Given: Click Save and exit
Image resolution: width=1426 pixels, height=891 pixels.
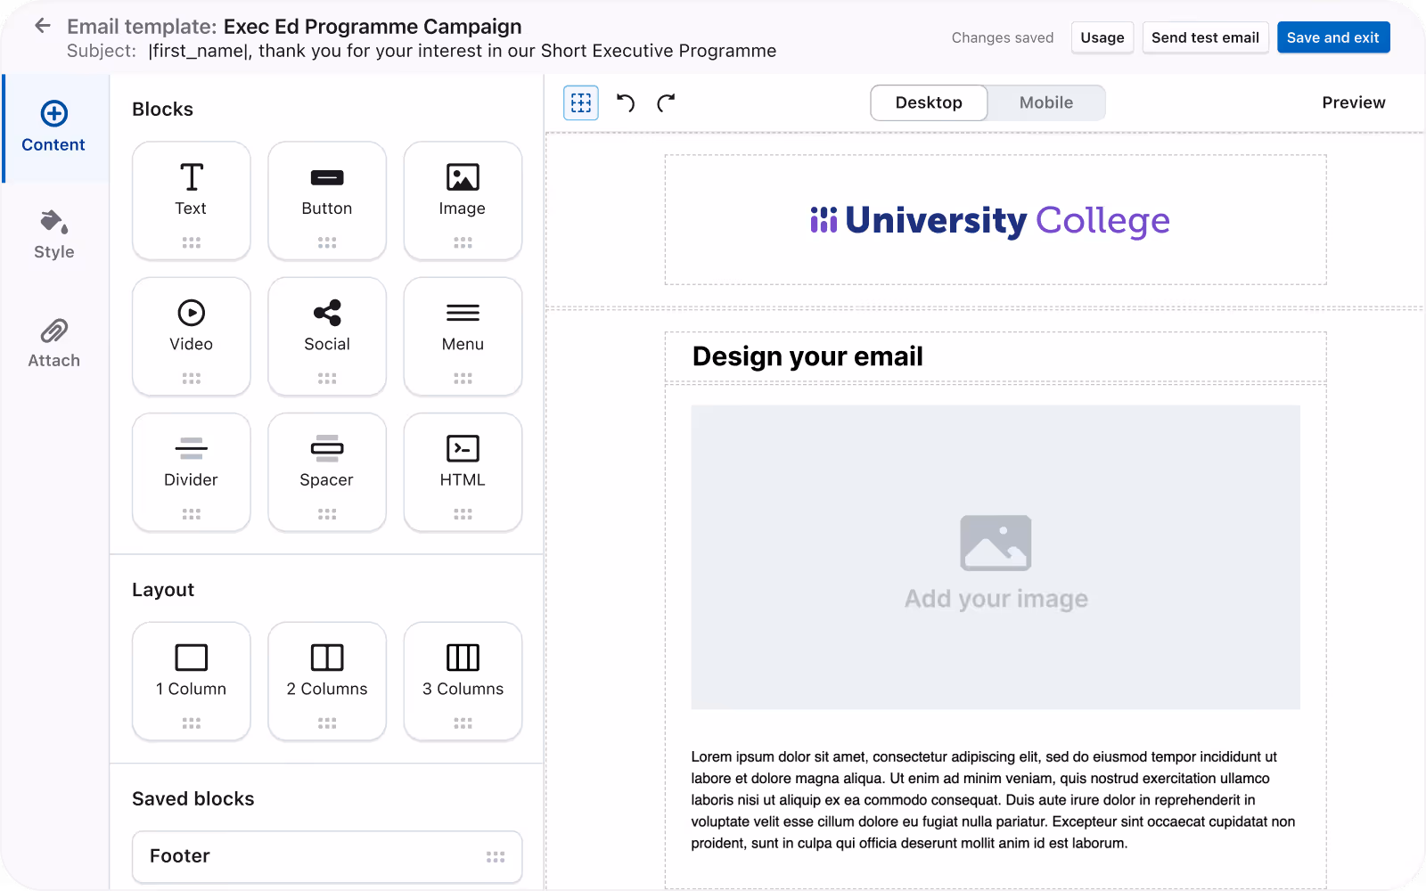Looking at the screenshot, I should pyautogui.click(x=1332, y=37).
